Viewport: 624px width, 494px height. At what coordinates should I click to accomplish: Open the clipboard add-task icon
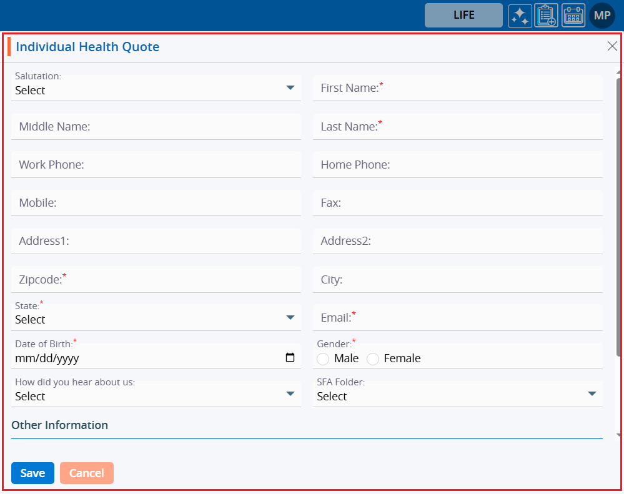coord(547,16)
